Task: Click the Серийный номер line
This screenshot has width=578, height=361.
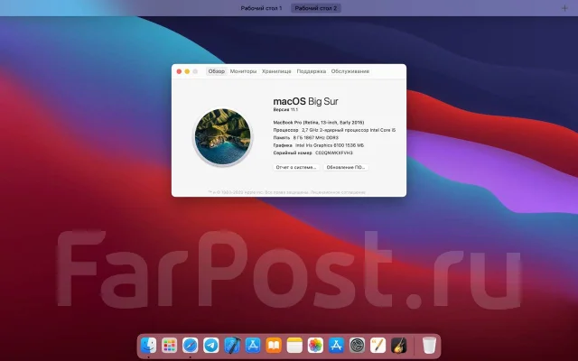Action: pos(313,153)
